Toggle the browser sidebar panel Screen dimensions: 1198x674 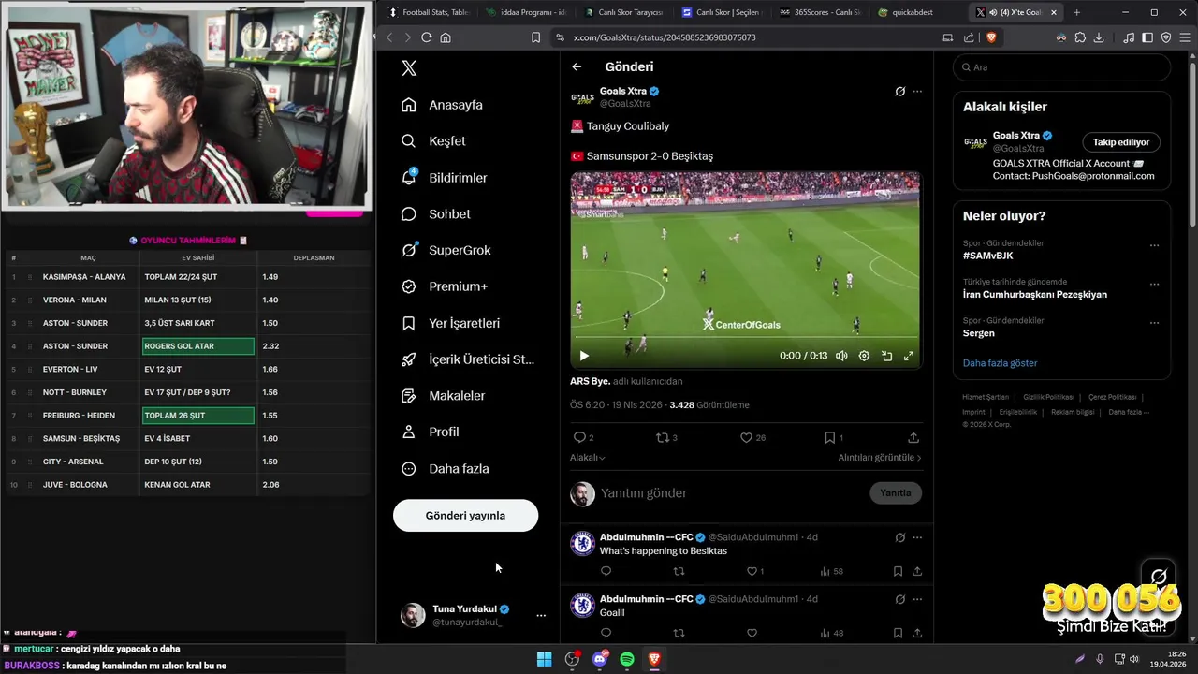point(1147,37)
